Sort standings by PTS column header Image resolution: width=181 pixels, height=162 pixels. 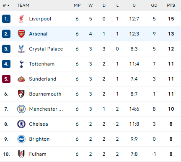[171, 5]
